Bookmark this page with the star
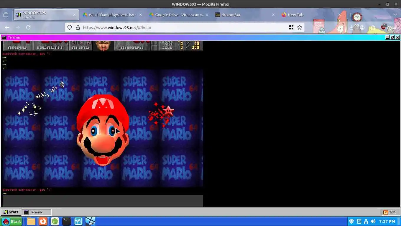The height and width of the screenshot is (226, 401). [300, 27]
